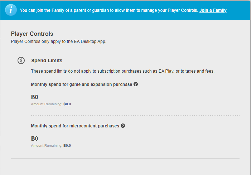Click the Monthly spend for microcontent purchases label
251x175 pixels.
click(75, 126)
